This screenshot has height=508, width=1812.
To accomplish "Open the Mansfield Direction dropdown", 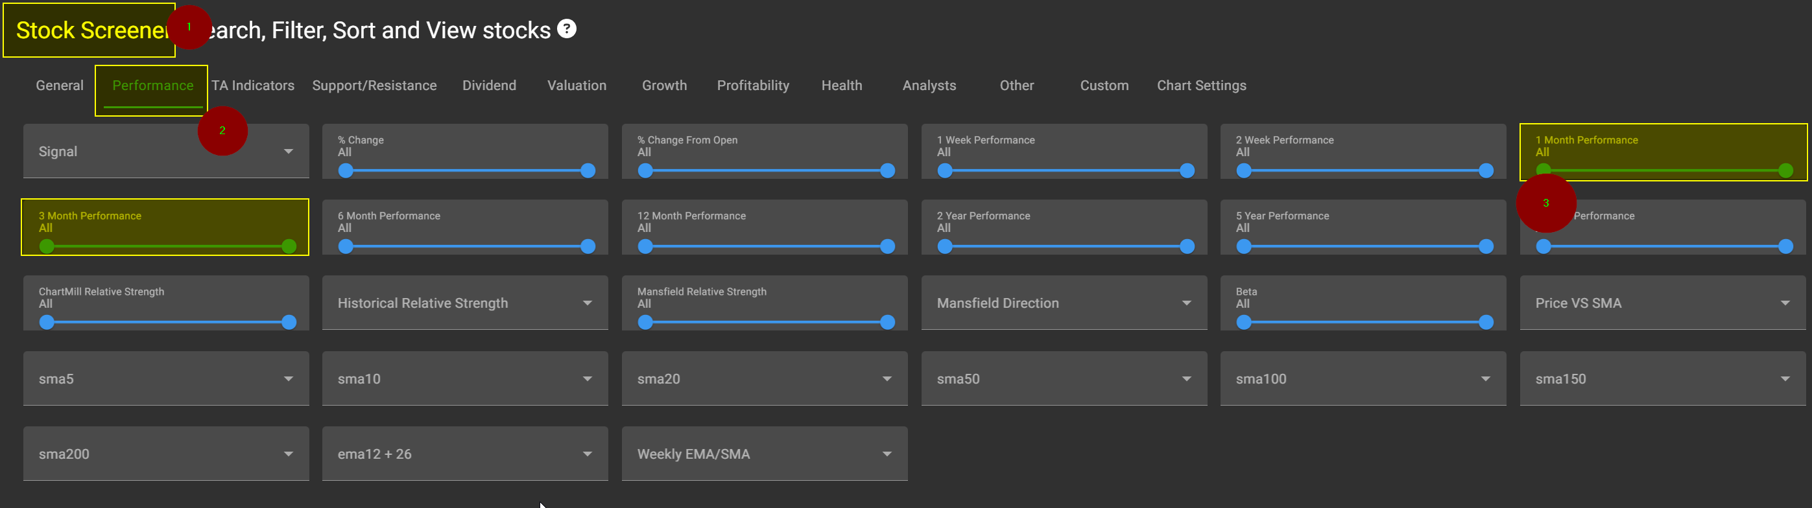I will pos(1063,303).
